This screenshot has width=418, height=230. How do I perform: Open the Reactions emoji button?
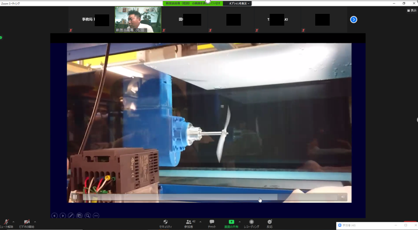point(270,224)
